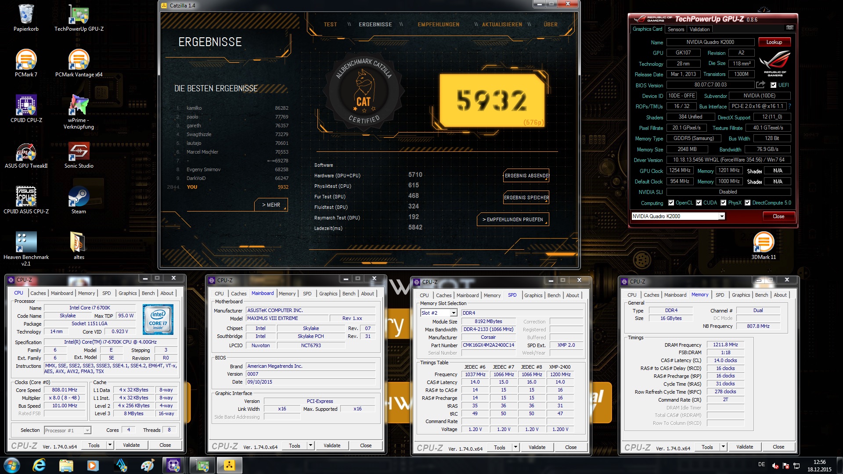The image size is (843, 474).
Task: Click the BIOS export share icon in GPU-Z
Action: (x=760, y=85)
